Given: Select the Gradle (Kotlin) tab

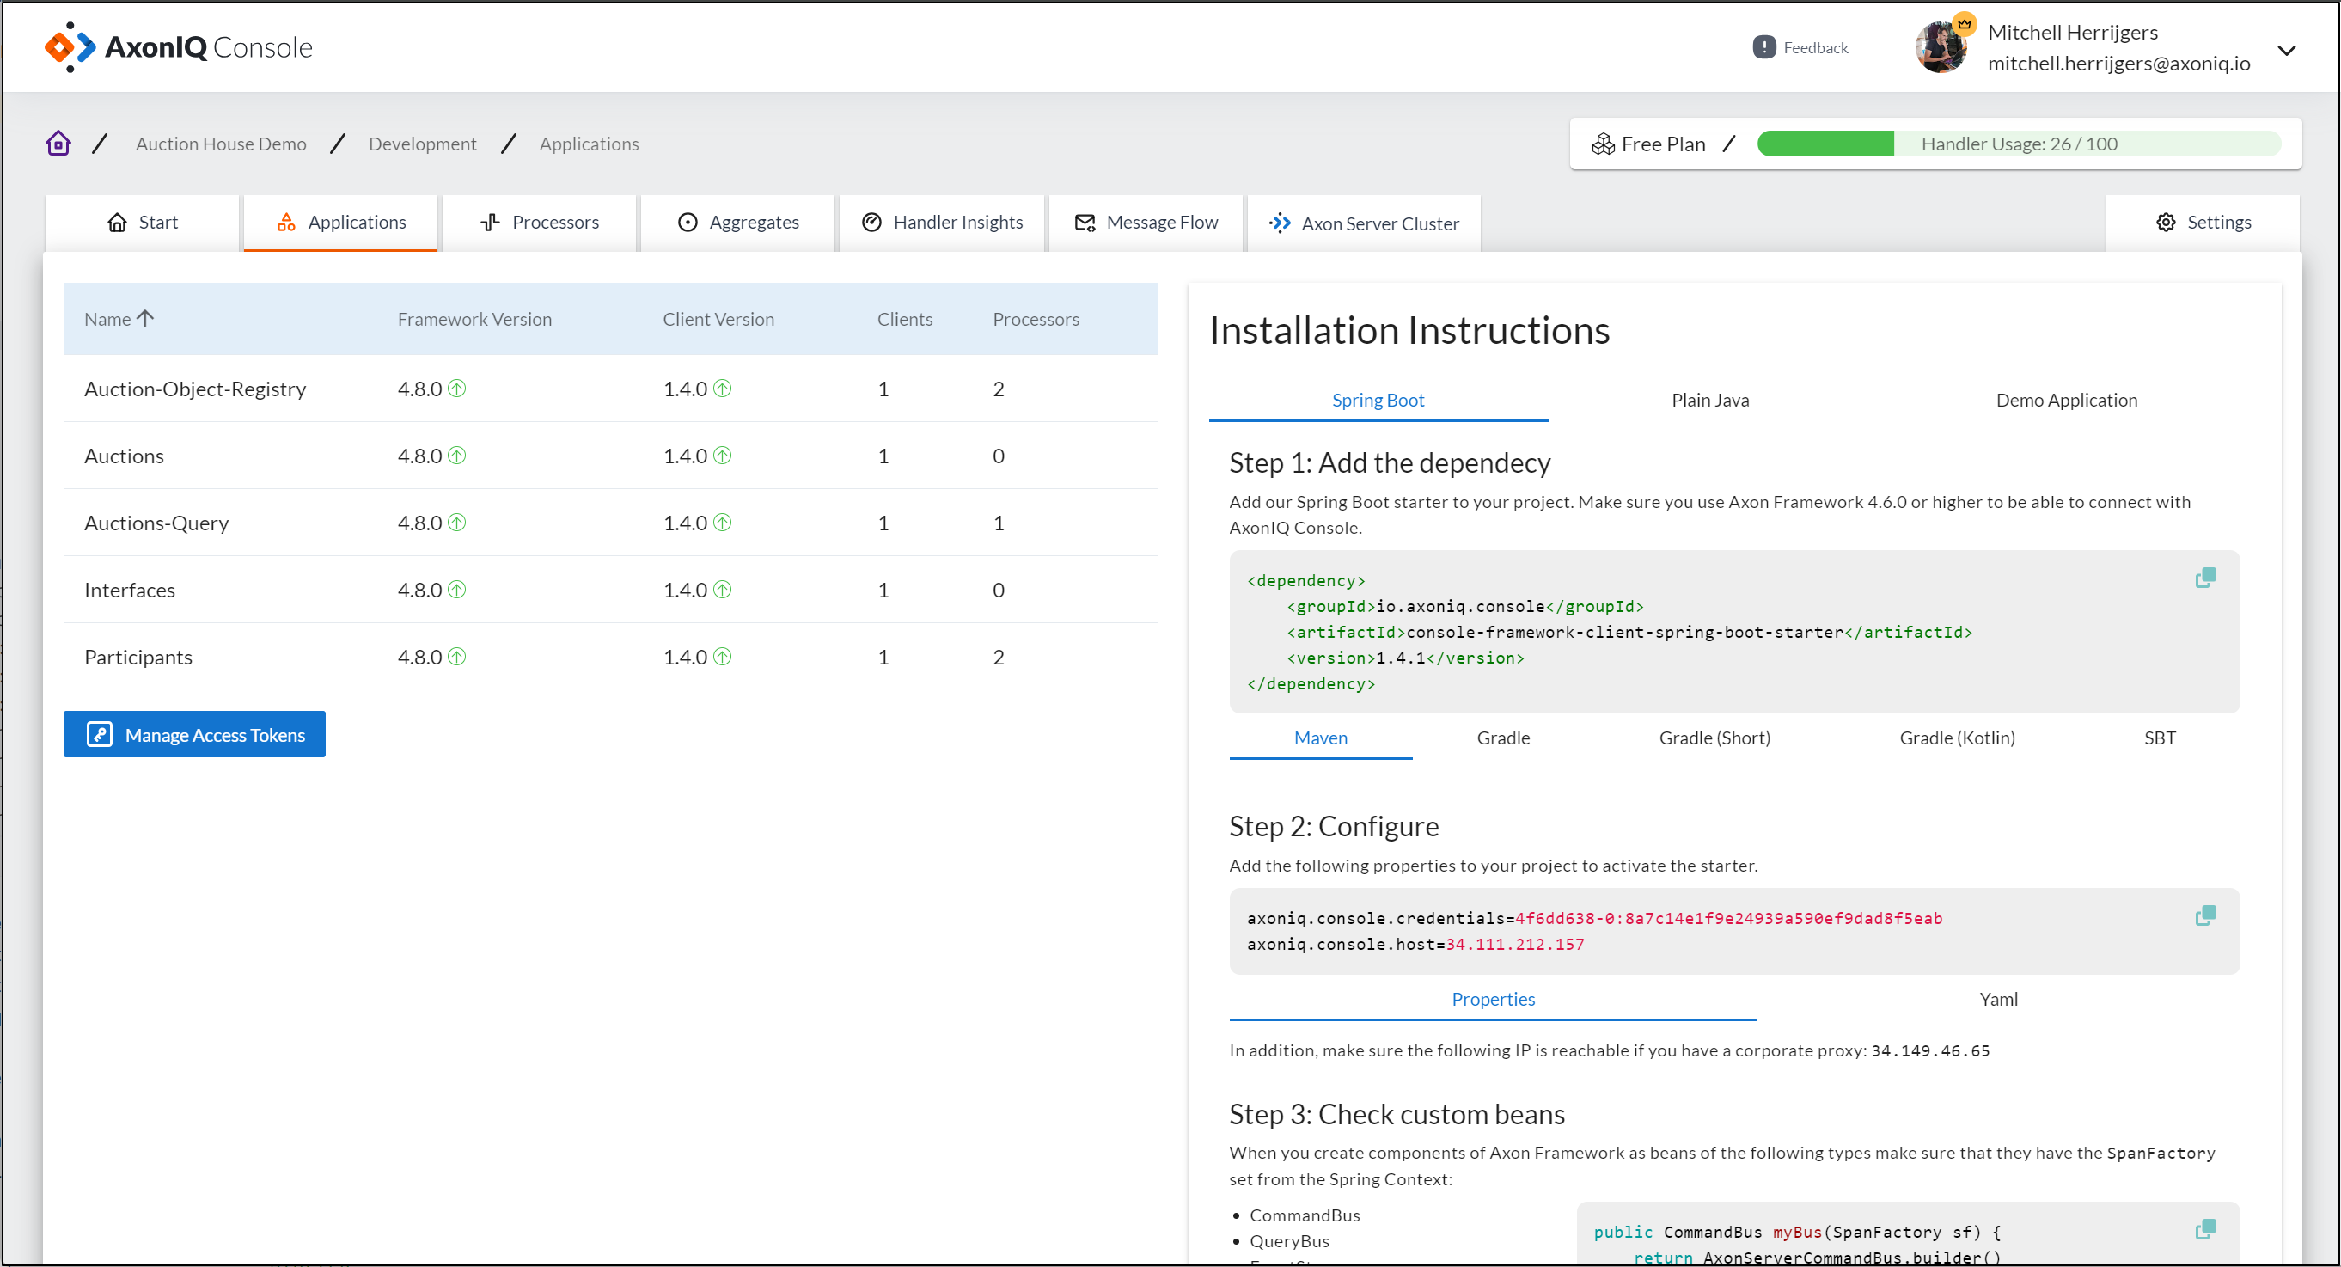Looking at the screenshot, I should [1958, 739].
